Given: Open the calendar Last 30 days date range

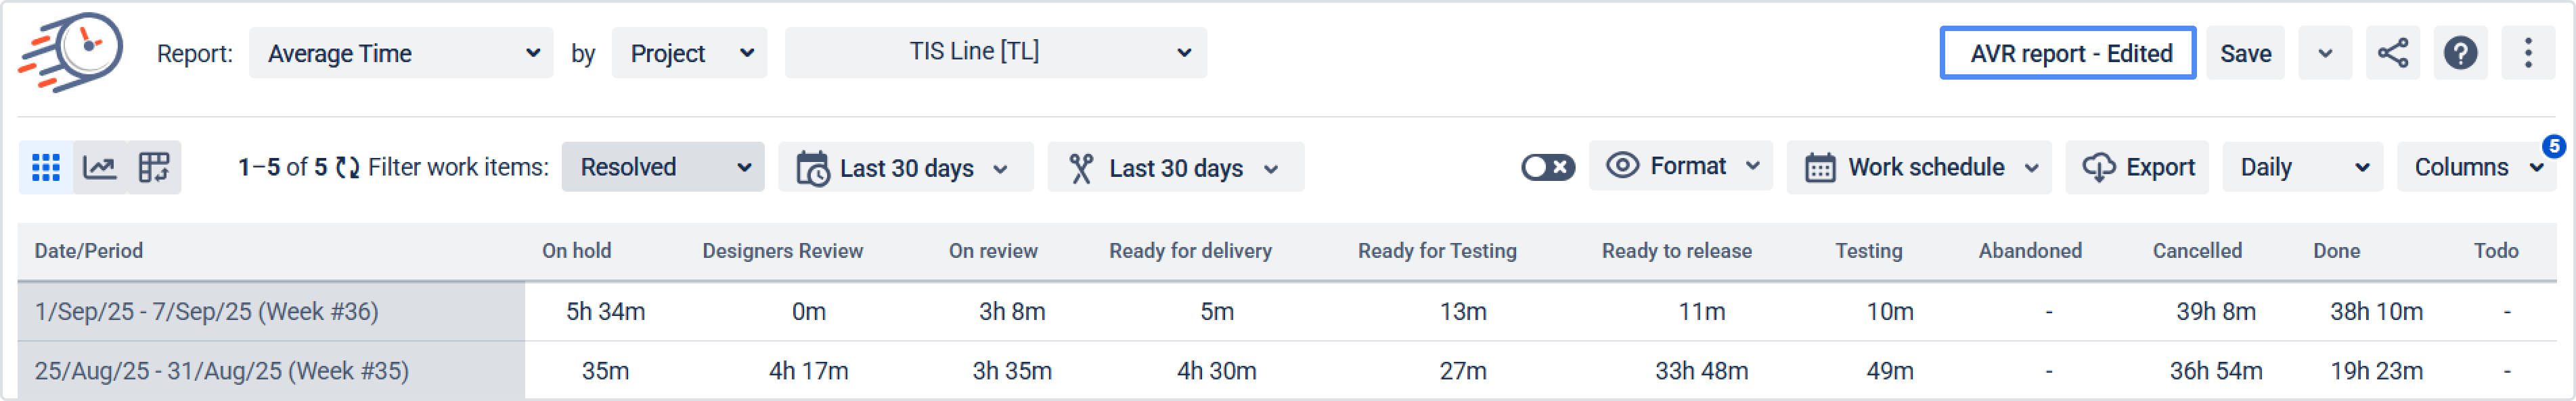Looking at the screenshot, I should click(904, 167).
